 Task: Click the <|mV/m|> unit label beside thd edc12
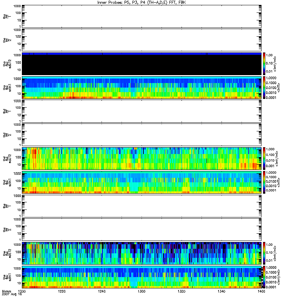click(277, 159)
